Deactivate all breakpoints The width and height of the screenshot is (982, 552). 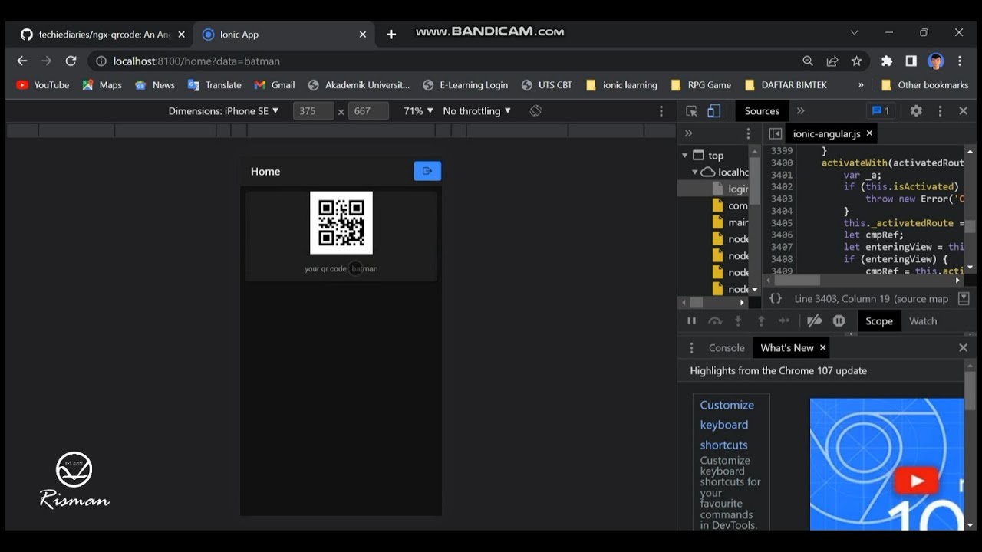(815, 321)
